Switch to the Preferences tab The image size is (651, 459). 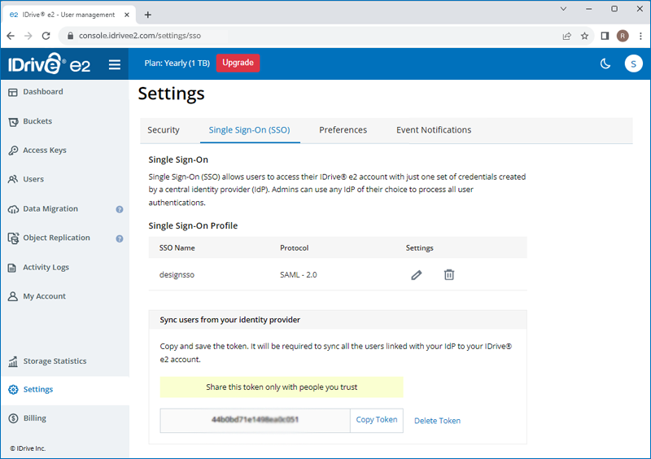(343, 130)
